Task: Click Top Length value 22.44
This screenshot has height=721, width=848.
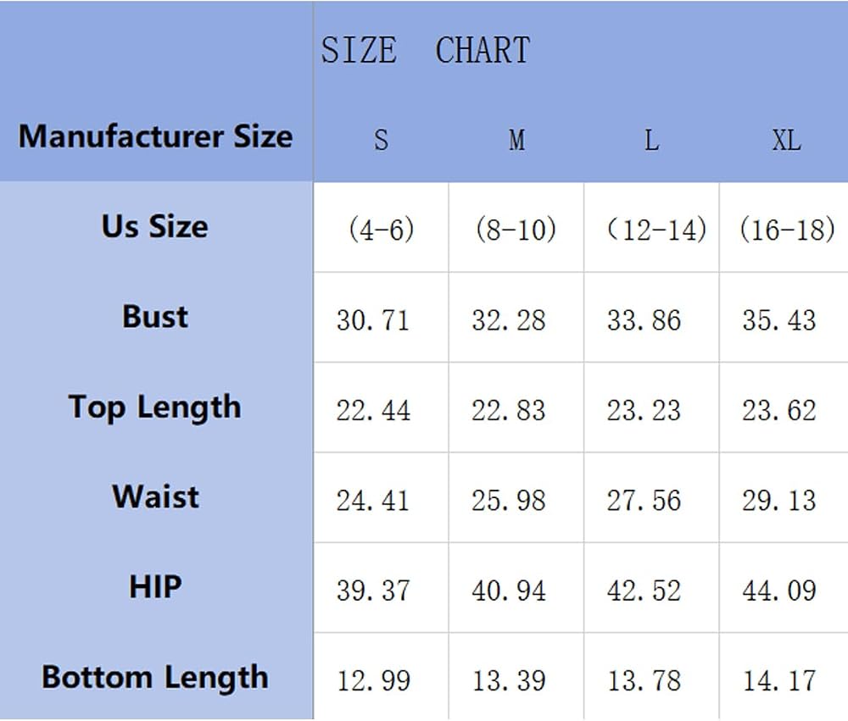Action: tap(373, 410)
